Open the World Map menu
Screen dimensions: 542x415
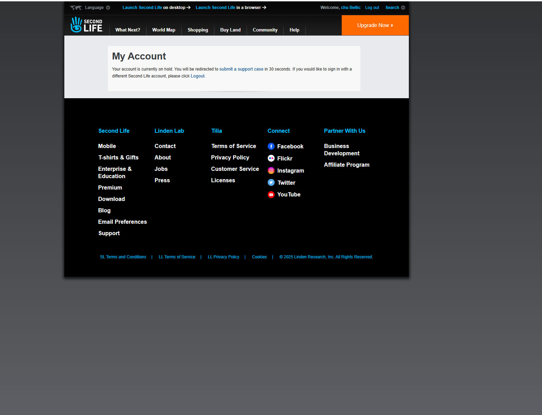[x=164, y=30]
